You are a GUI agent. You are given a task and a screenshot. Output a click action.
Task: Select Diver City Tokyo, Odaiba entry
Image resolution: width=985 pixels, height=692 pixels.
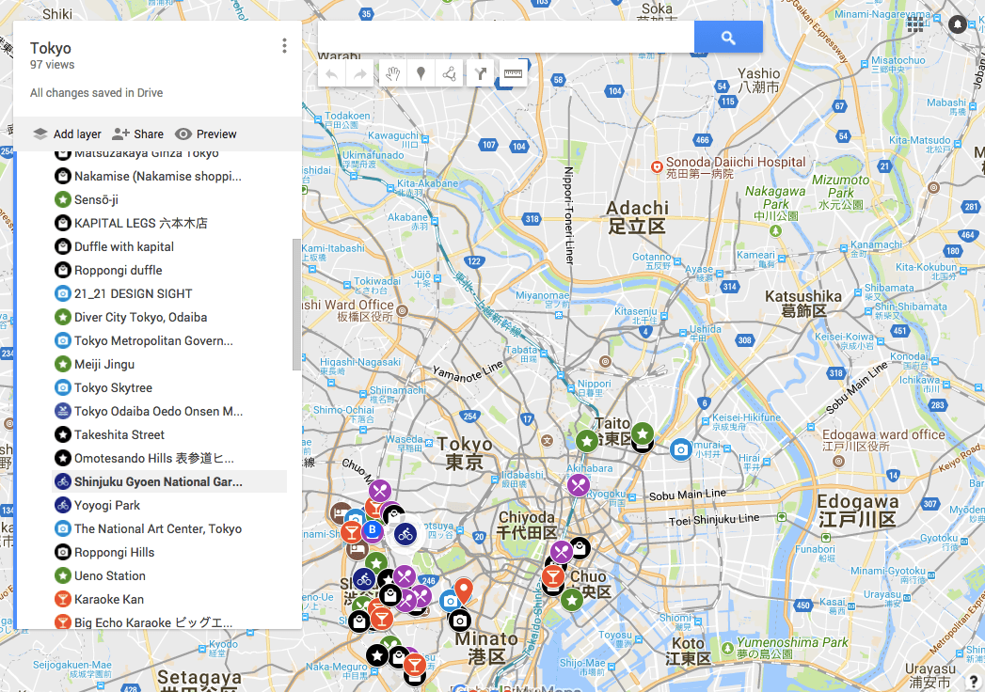pyautogui.click(x=169, y=317)
